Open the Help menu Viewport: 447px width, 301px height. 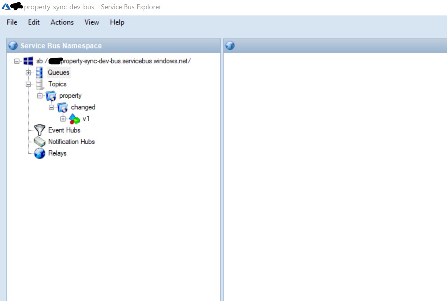click(117, 22)
